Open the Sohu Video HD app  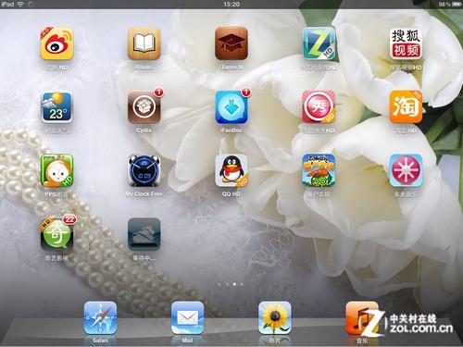pos(406,43)
